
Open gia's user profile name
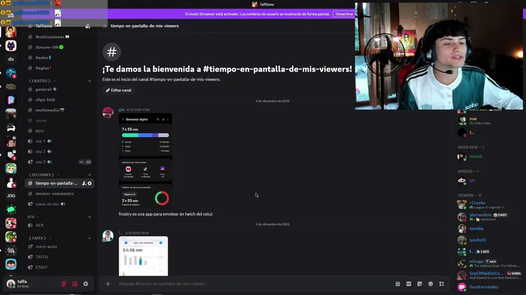[121, 109]
